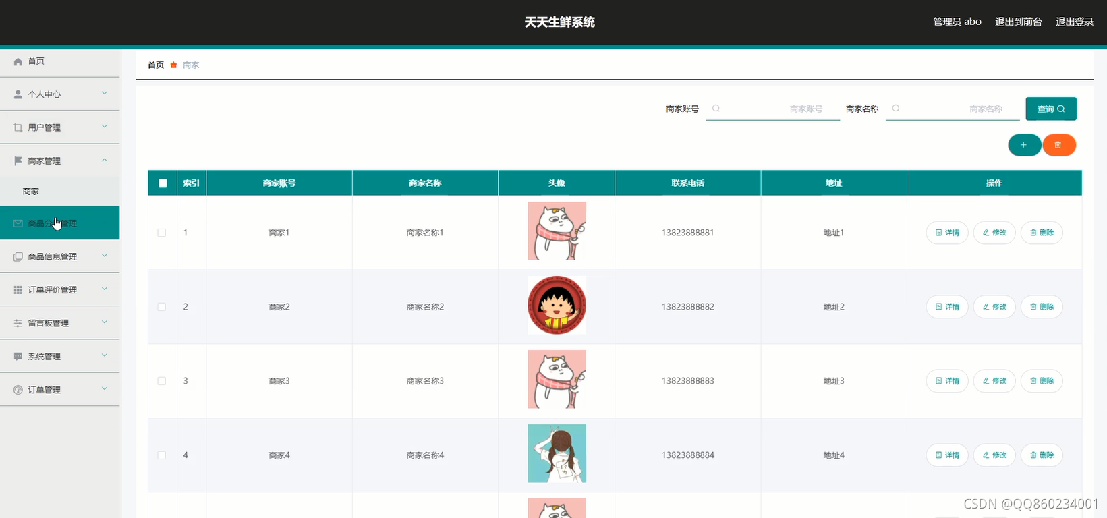The image size is (1107, 518).
Task: Check the row checkbox for 商家3
Action: [x=162, y=381]
